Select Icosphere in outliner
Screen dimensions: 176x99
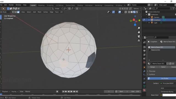tap(157, 20)
